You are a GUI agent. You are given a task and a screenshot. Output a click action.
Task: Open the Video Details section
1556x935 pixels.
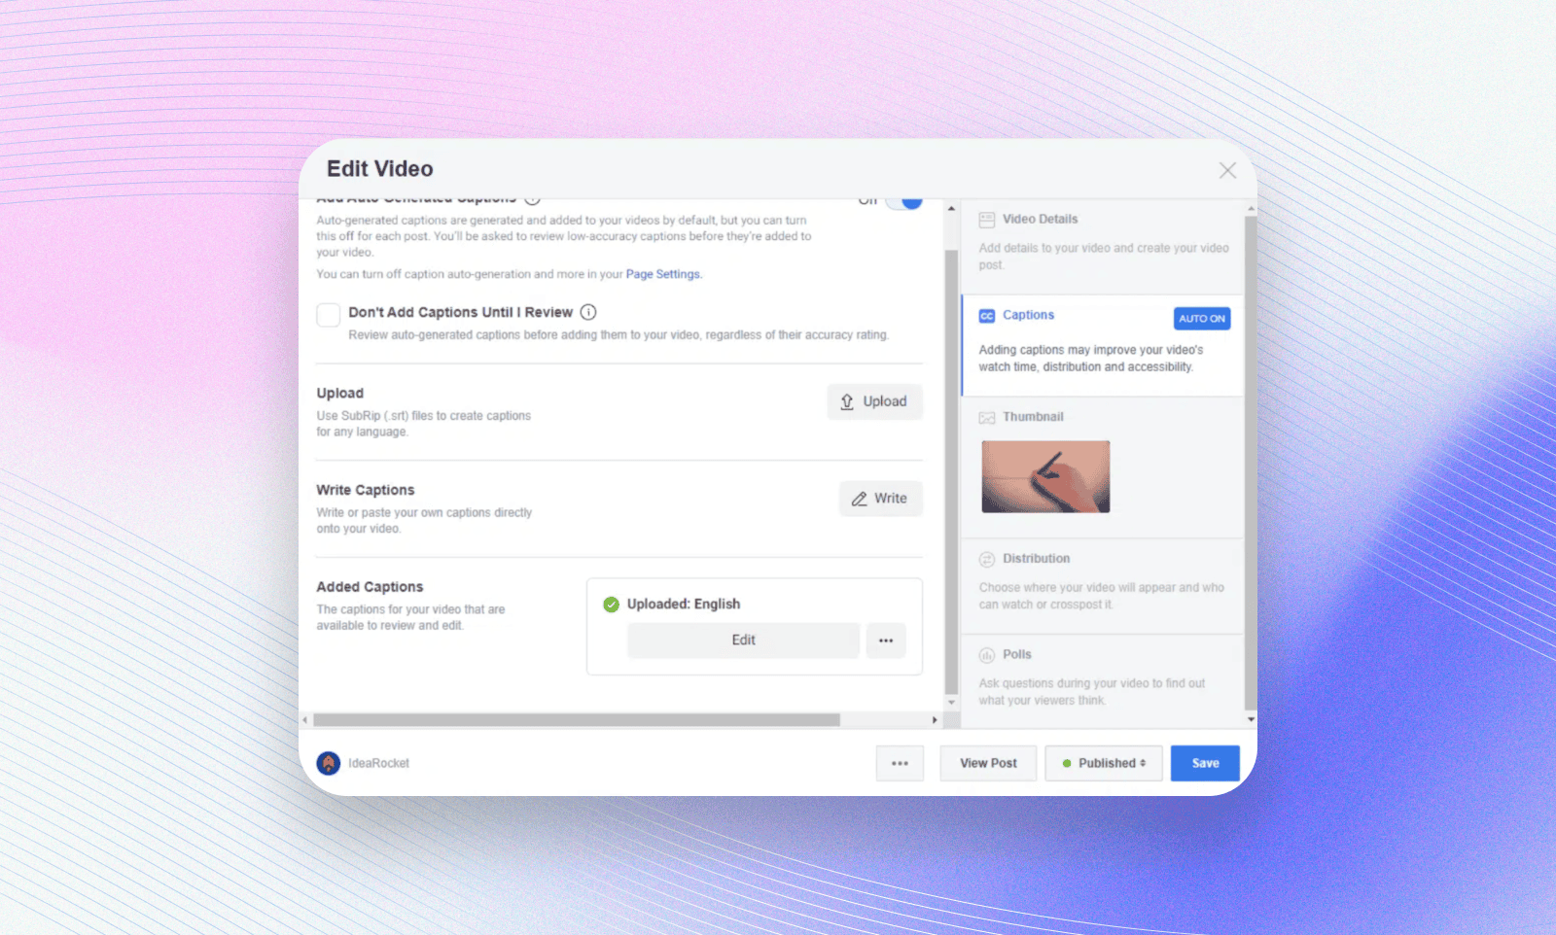click(x=1102, y=248)
